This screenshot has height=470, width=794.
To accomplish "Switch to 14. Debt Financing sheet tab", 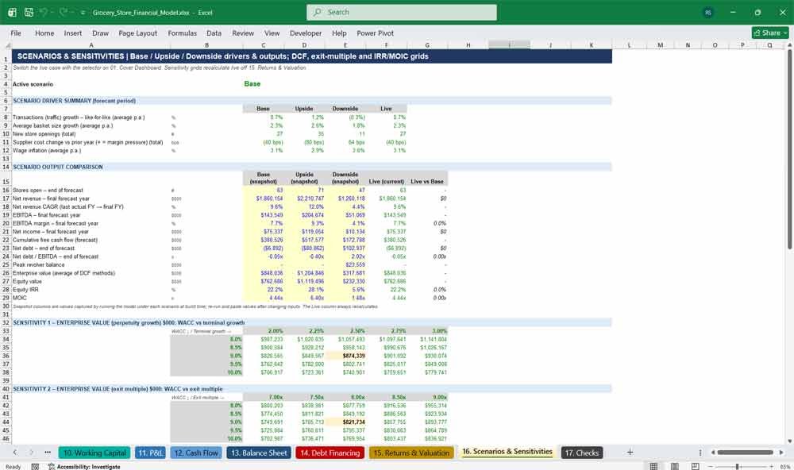I will [330, 453].
